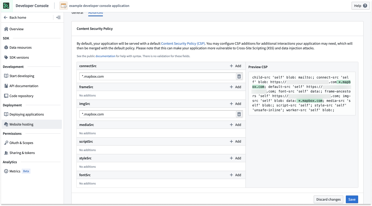This screenshot has width=372, height=206.
Task: Open the public documentation link
Action: [x=105, y=56]
